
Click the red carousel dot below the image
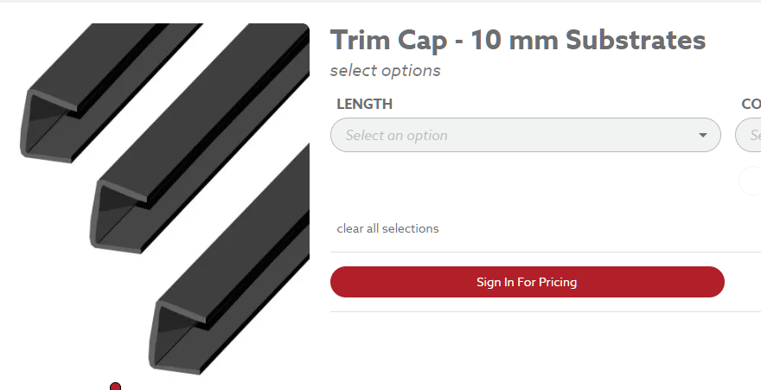click(115, 387)
